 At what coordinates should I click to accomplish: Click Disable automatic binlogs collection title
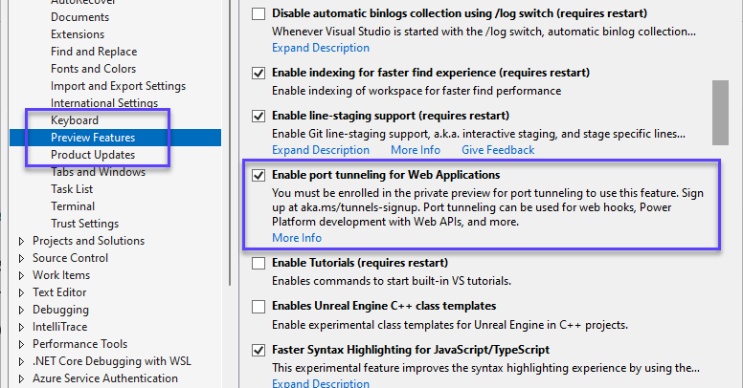[x=460, y=13]
